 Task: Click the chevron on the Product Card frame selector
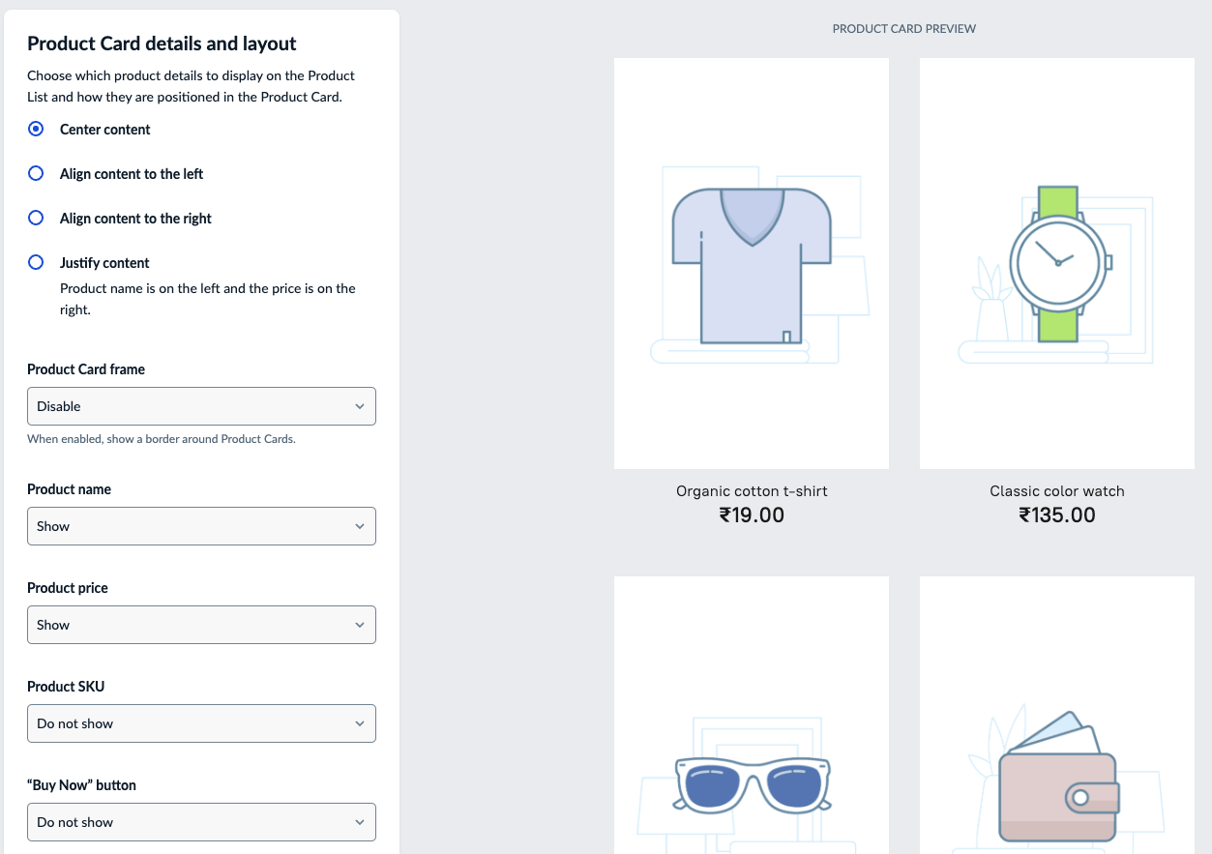tap(360, 406)
